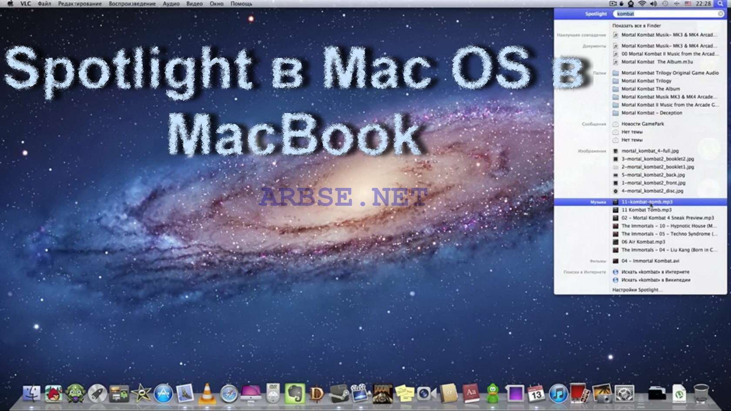Launch Diablo D icon in dock
The image size is (731, 411).
tap(317, 394)
